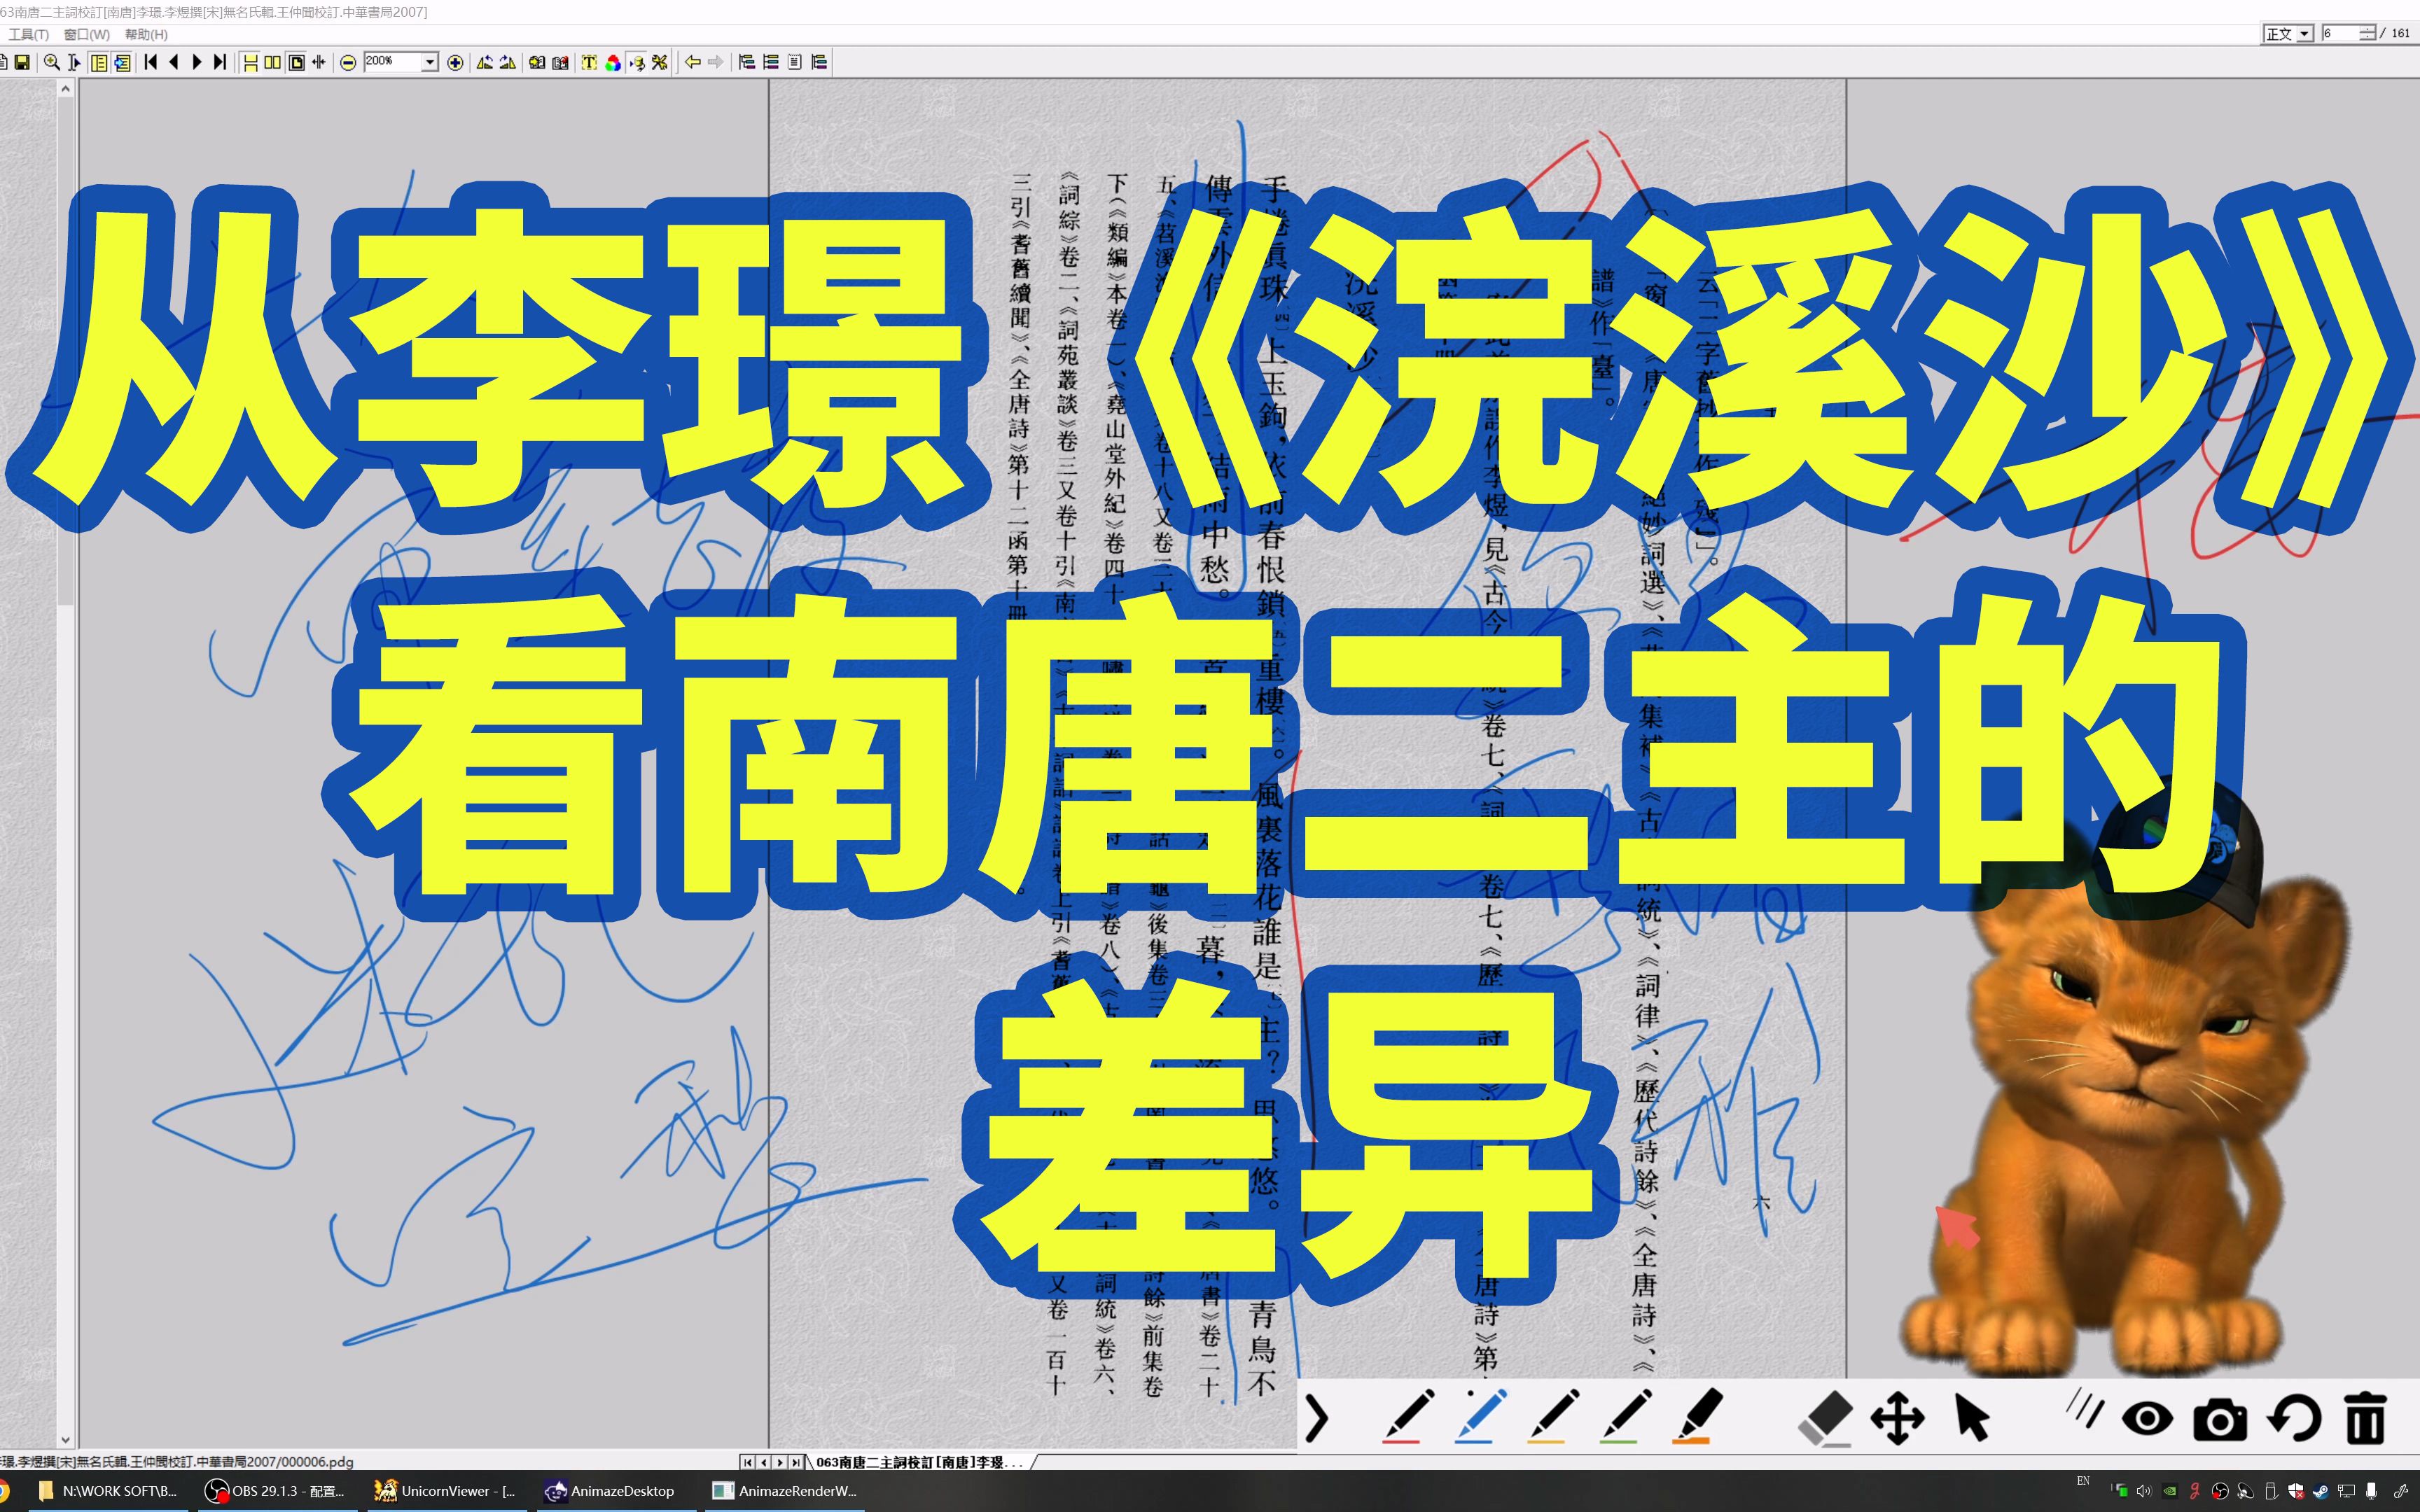The image size is (2420, 1512).
Task: Switch to UnicornViewer taskbar button
Action: pos(446,1491)
